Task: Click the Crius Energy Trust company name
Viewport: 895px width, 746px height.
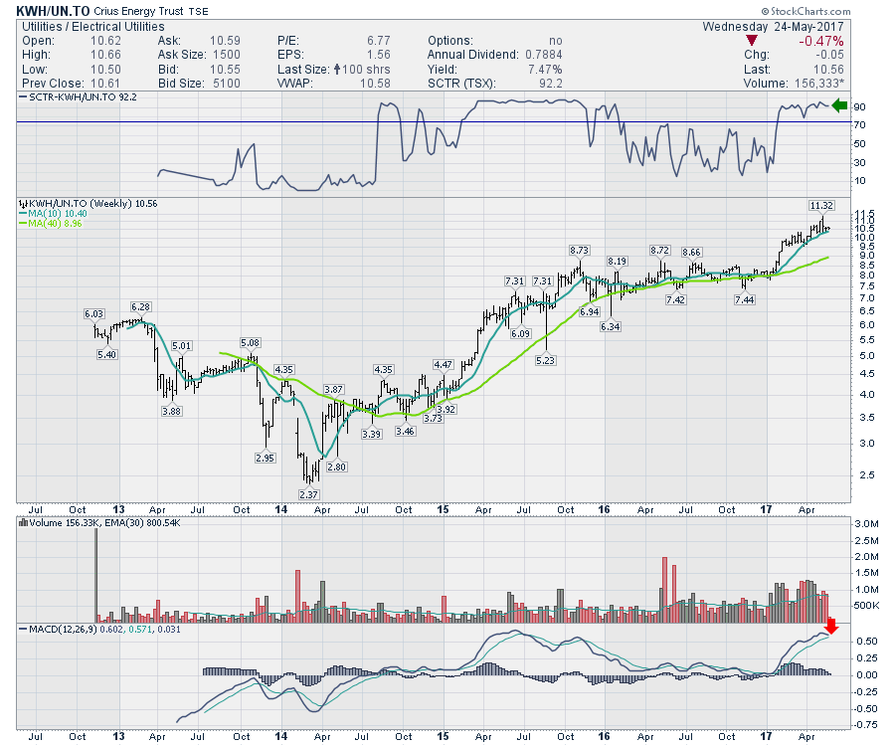Action: pyautogui.click(x=138, y=11)
